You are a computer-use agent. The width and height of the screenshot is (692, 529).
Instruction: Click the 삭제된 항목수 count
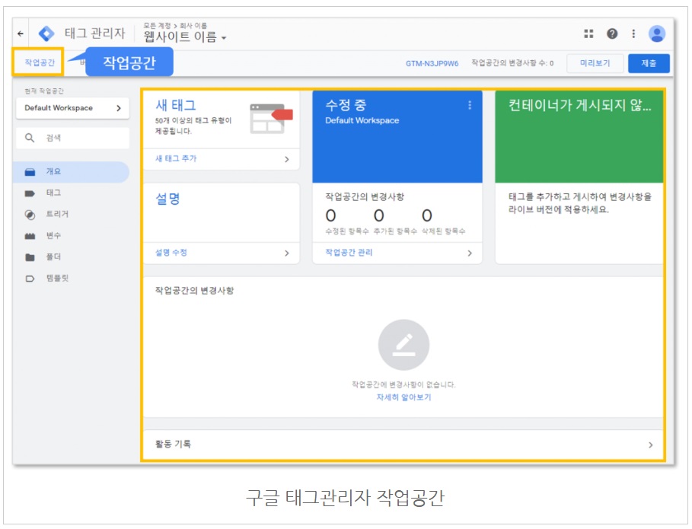[427, 215]
